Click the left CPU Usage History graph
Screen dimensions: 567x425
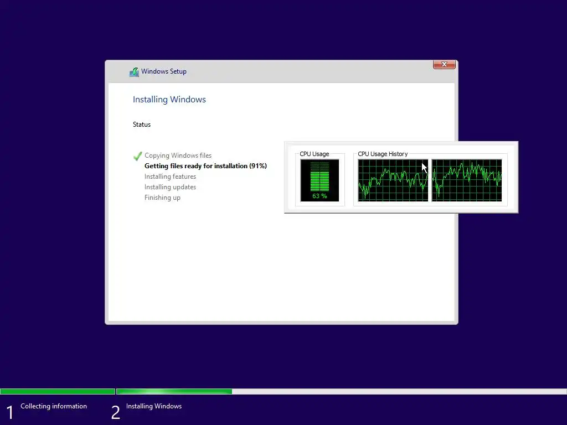click(x=393, y=180)
